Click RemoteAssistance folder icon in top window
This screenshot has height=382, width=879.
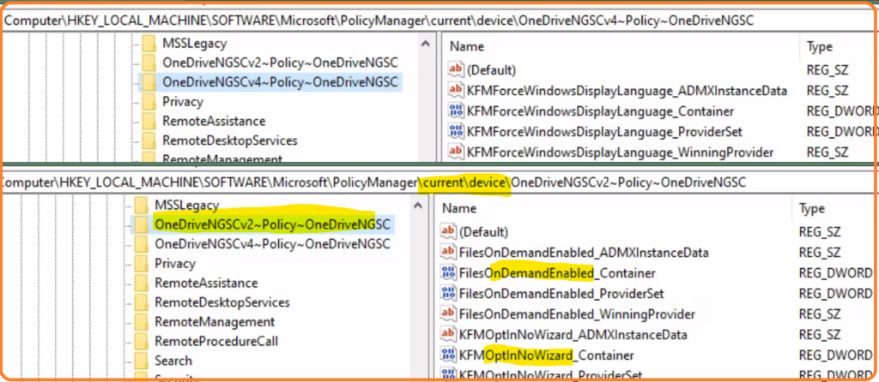point(149,121)
